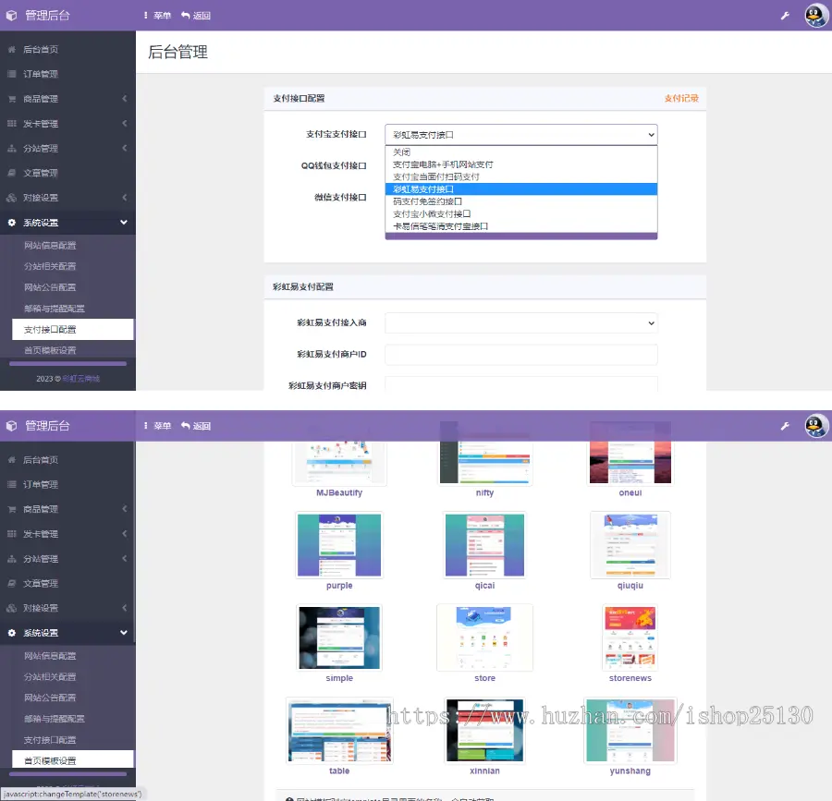The height and width of the screenshot is (801, 832).
Task: Click the cube logo beside 管理后台 on the payment page
Action: point(12,16)
